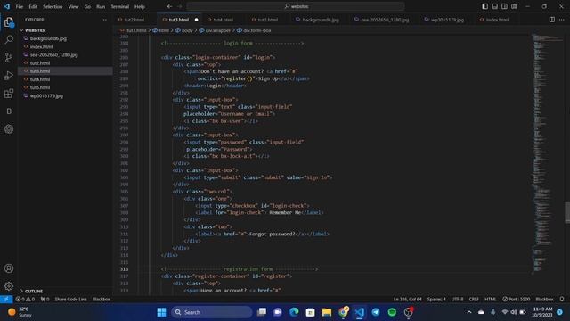Open the Explorer view in activity bar
The width and height of the screenshot is (570, 321).
coord(9,22)
